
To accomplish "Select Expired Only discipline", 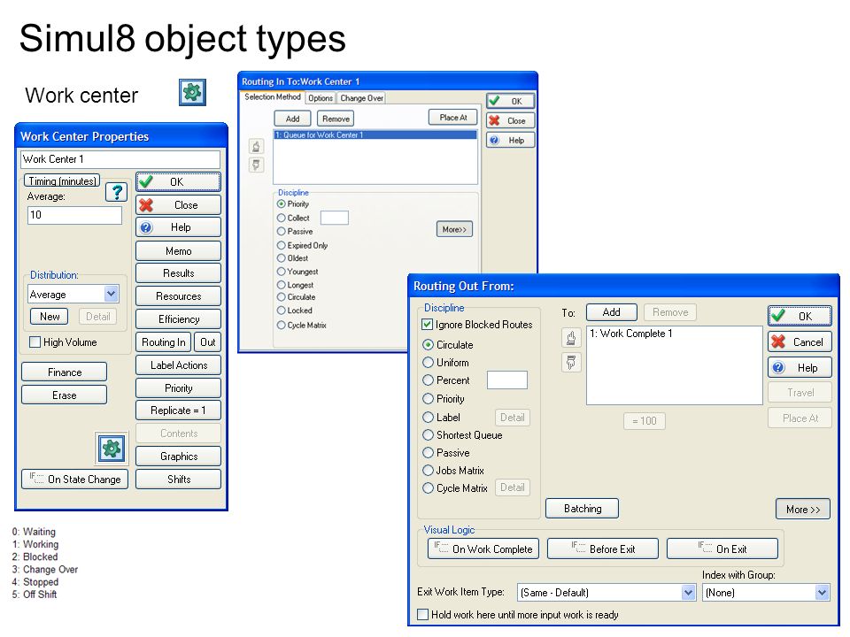I will (x=282, y=245).
